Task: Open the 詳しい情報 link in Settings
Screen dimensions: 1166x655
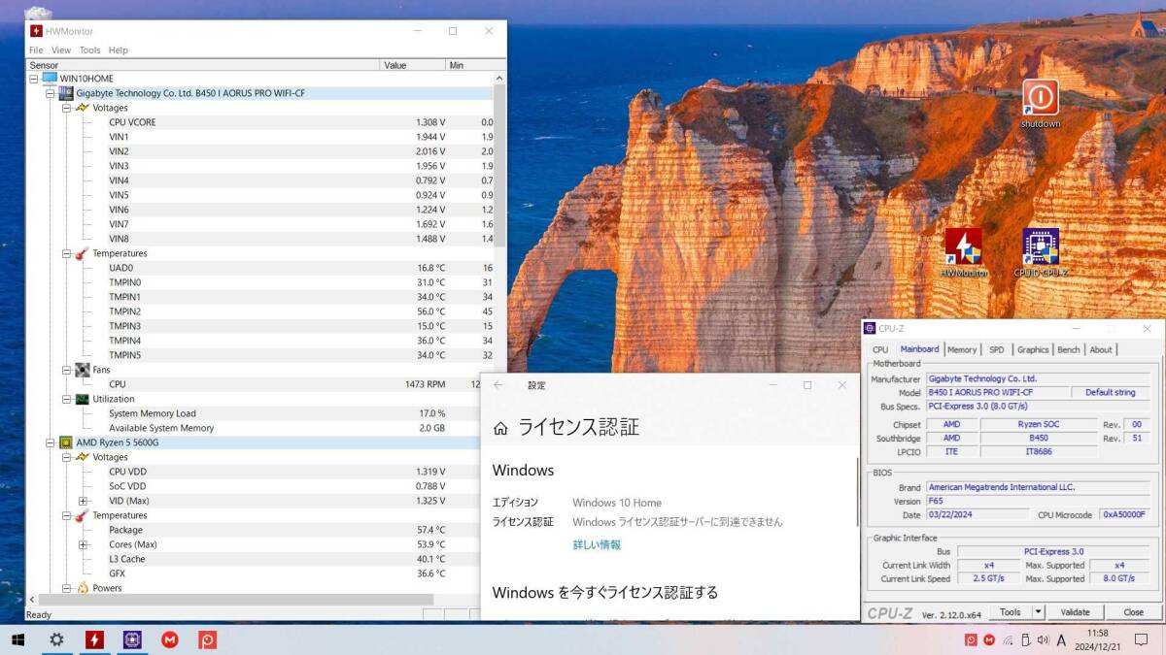Action: point(597,545)
